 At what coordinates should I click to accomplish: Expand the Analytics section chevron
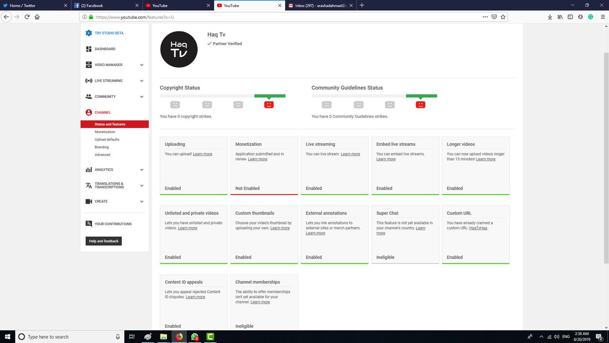tap(142, 170)
